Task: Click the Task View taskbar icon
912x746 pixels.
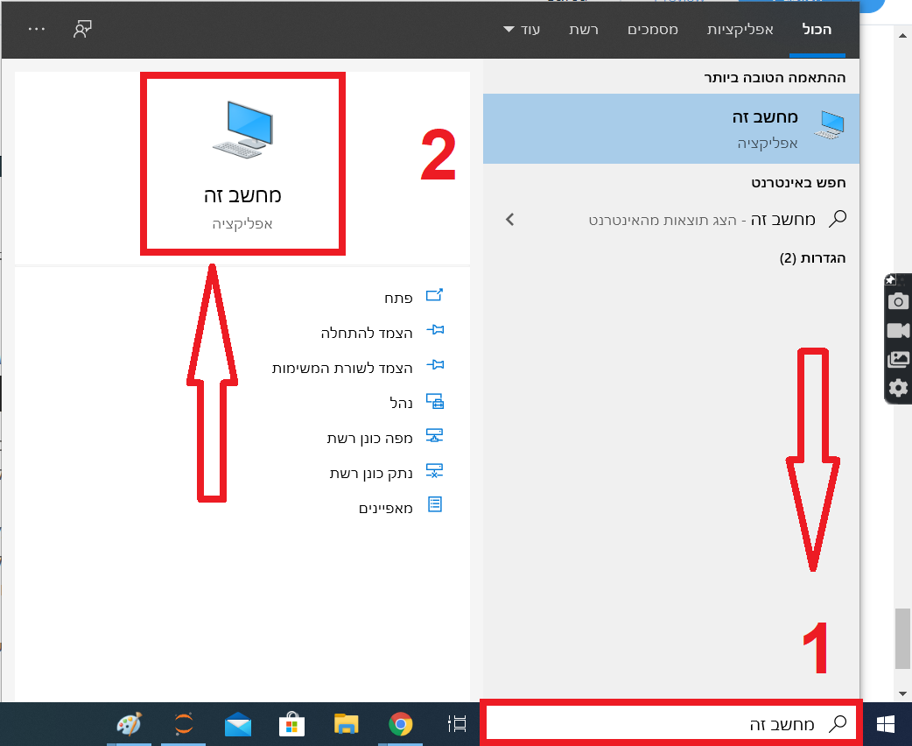Action: (457, 724)
